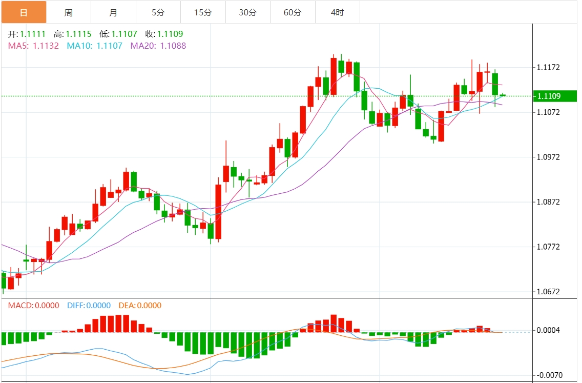Click the -0.0070 MACD axis label
The width and height of the screenshot is (582, 383).
click(x=548, y=375)
